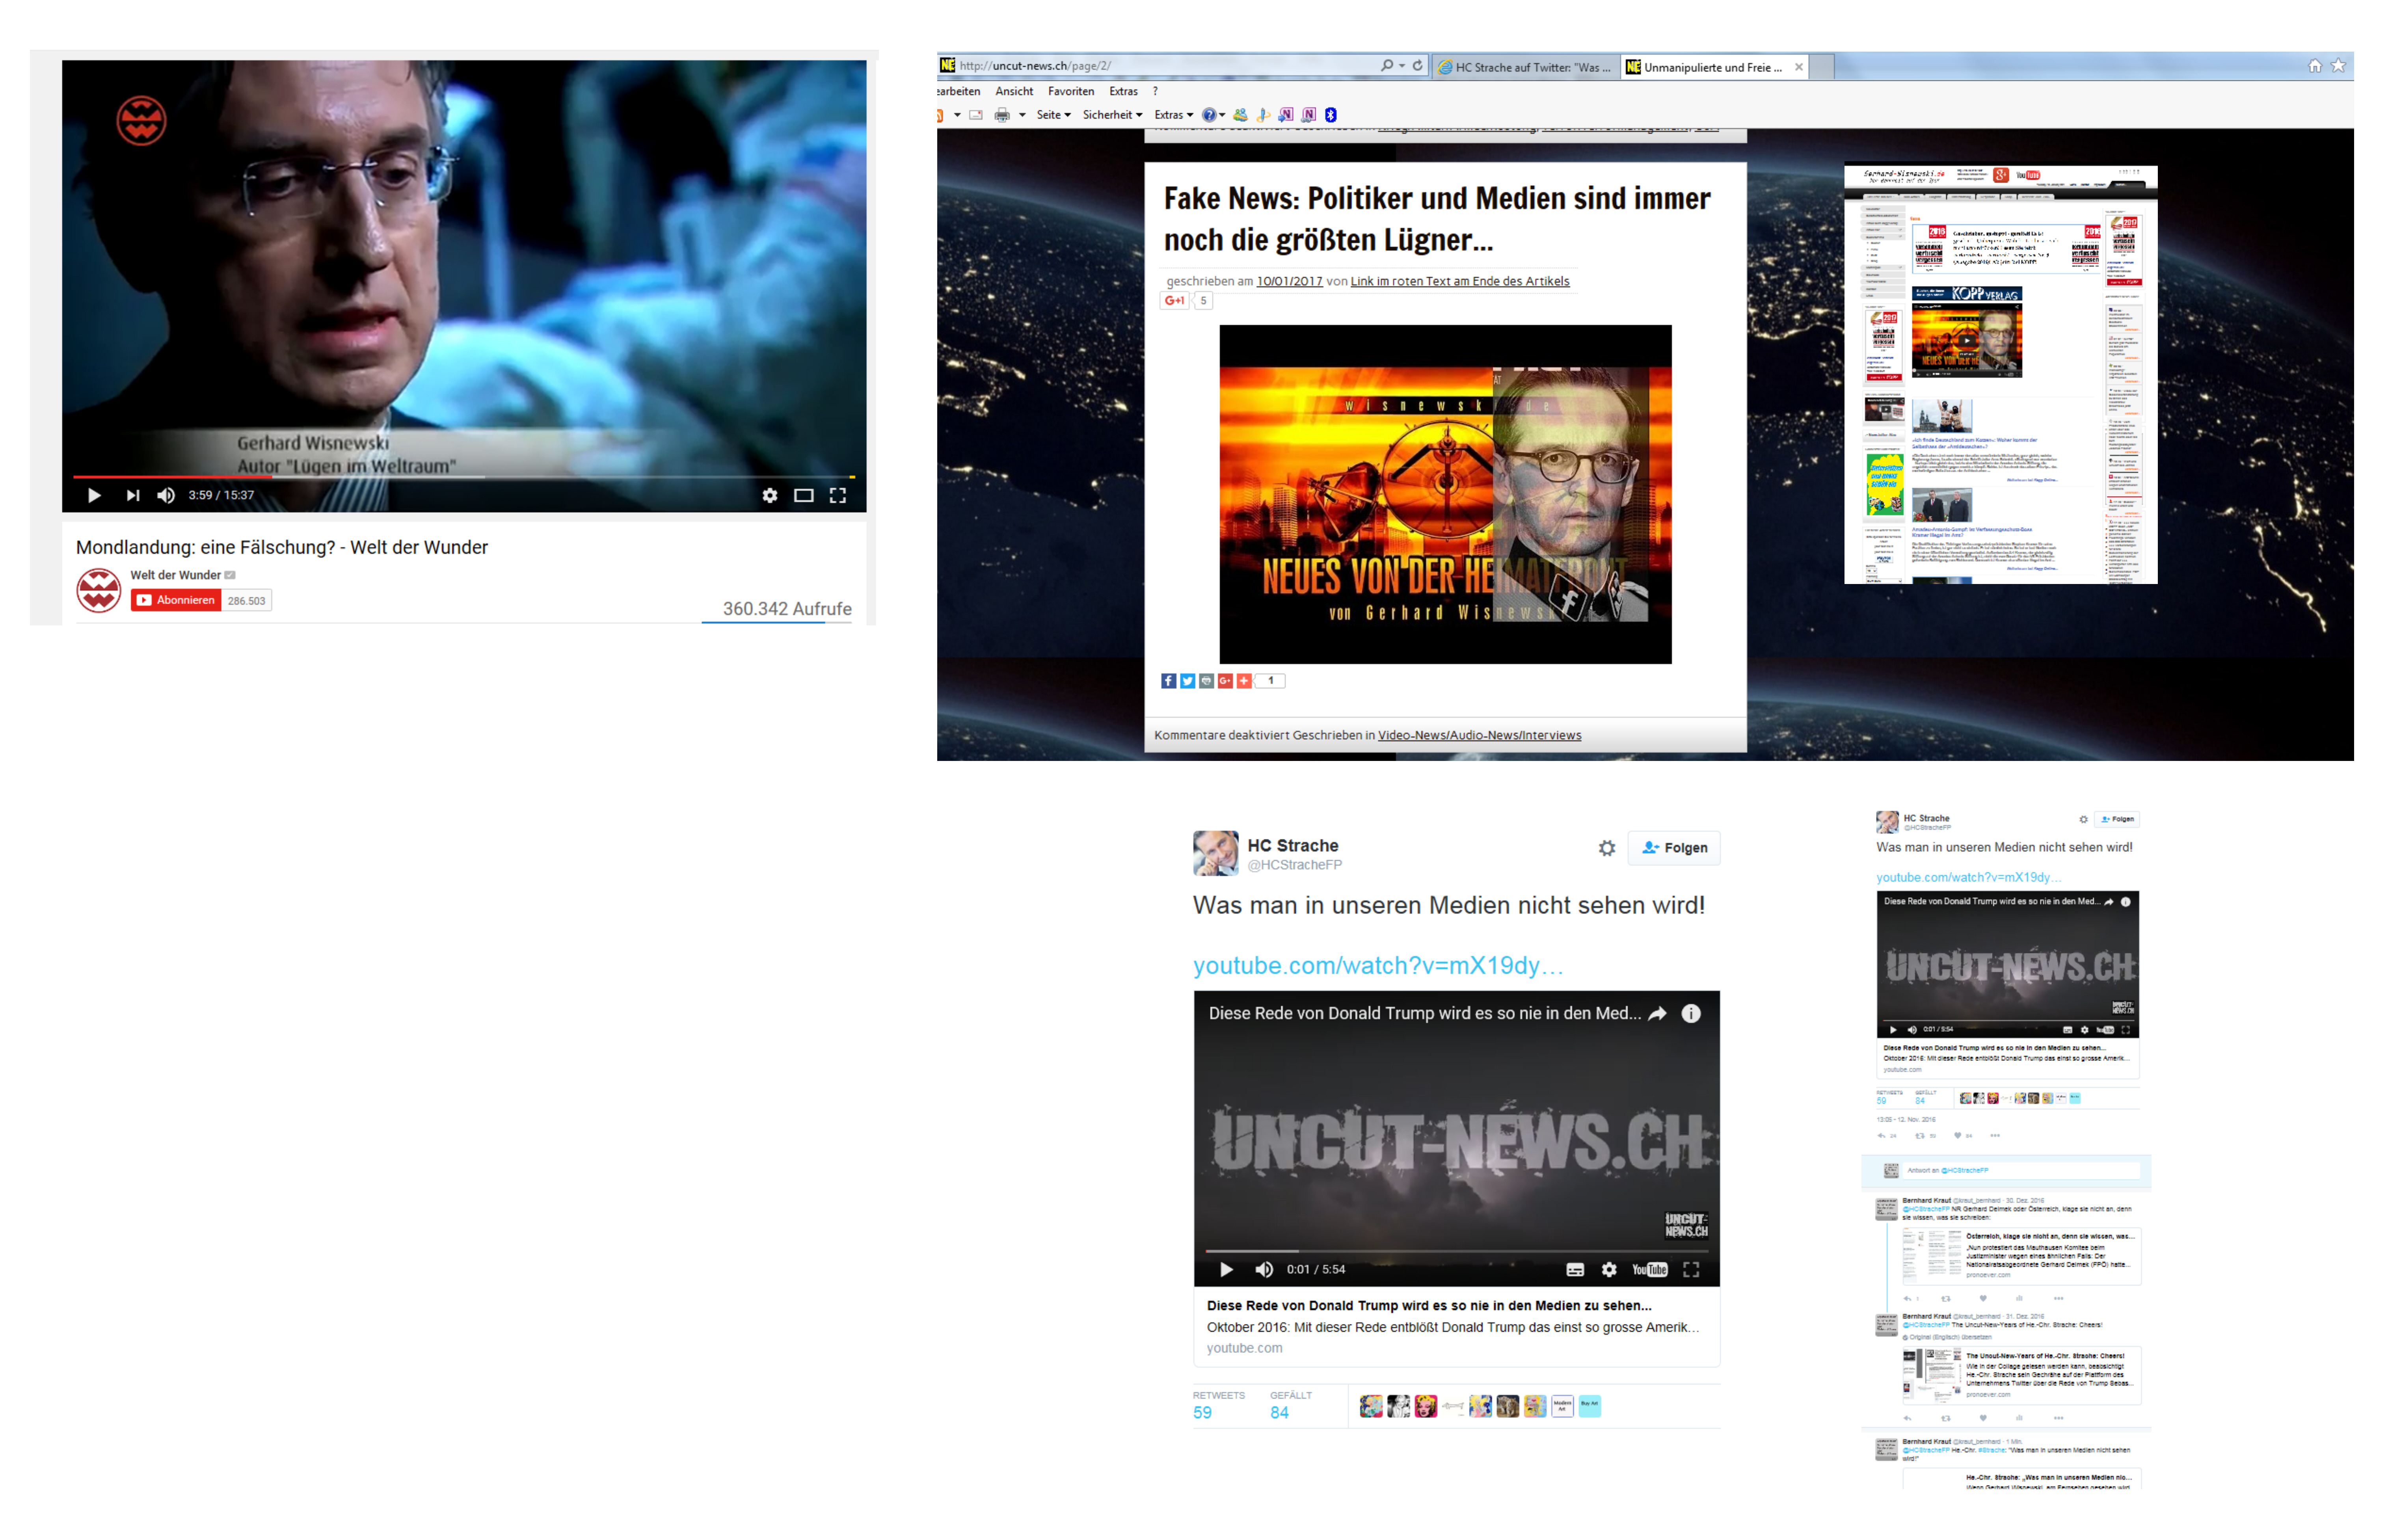Open the tweet gear options dropdown
2401x1540 pixels.
[x=1606, y=848]
